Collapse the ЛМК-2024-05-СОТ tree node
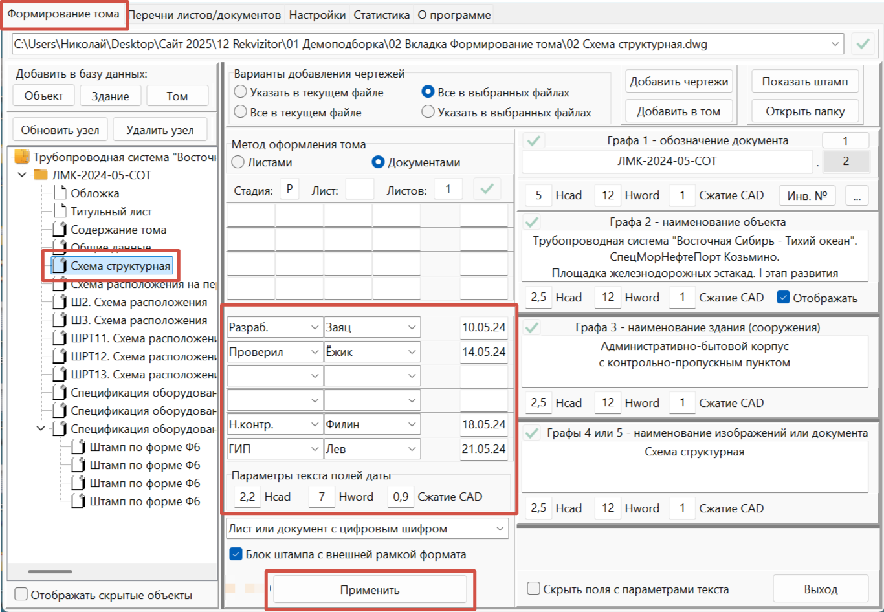Screen dimensions: 884x612 (x=22, y=175)
